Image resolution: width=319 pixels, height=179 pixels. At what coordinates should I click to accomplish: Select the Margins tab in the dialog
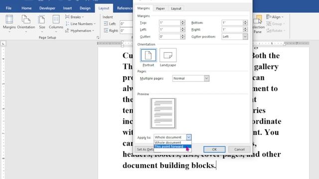144,8
